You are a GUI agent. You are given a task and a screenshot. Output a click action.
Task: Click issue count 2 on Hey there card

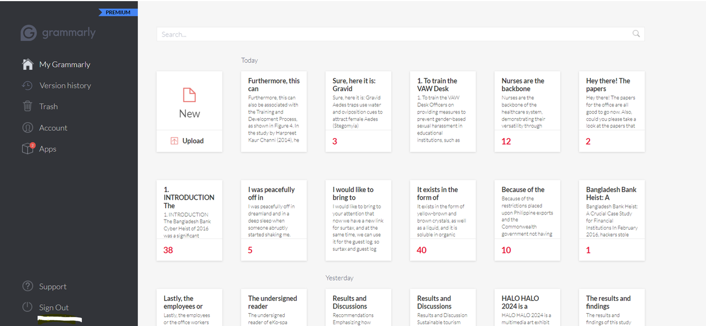(x=588, y=142)
